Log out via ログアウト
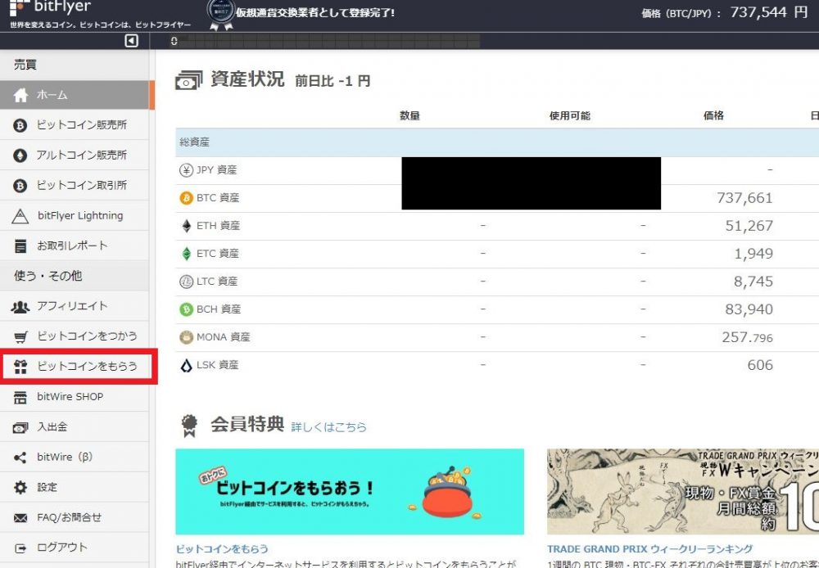The height and width of the screenshot is (568, 819). click(x=75, y=548)
